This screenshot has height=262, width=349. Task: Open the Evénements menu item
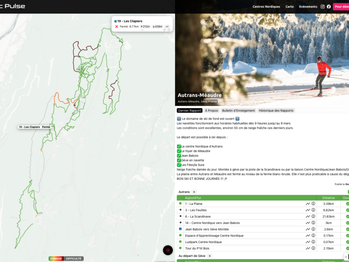(x=308, y=7)
